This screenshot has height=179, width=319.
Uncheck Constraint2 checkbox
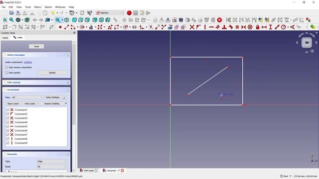(x=7, y=114)
